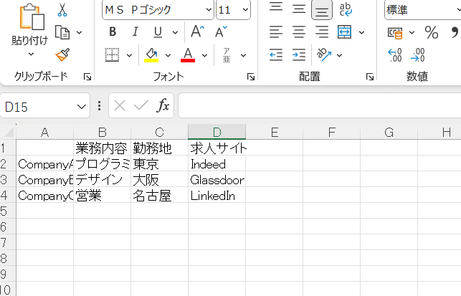Decrease decimal places
461x296 pixels.
click(x=418, y=55)
